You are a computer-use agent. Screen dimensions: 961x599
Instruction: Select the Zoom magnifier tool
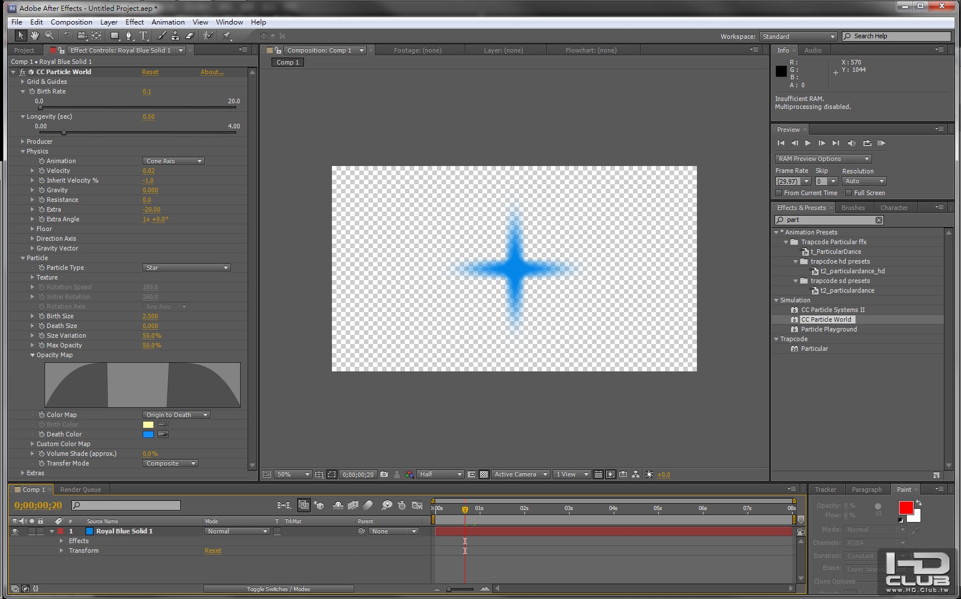[50, 35]
